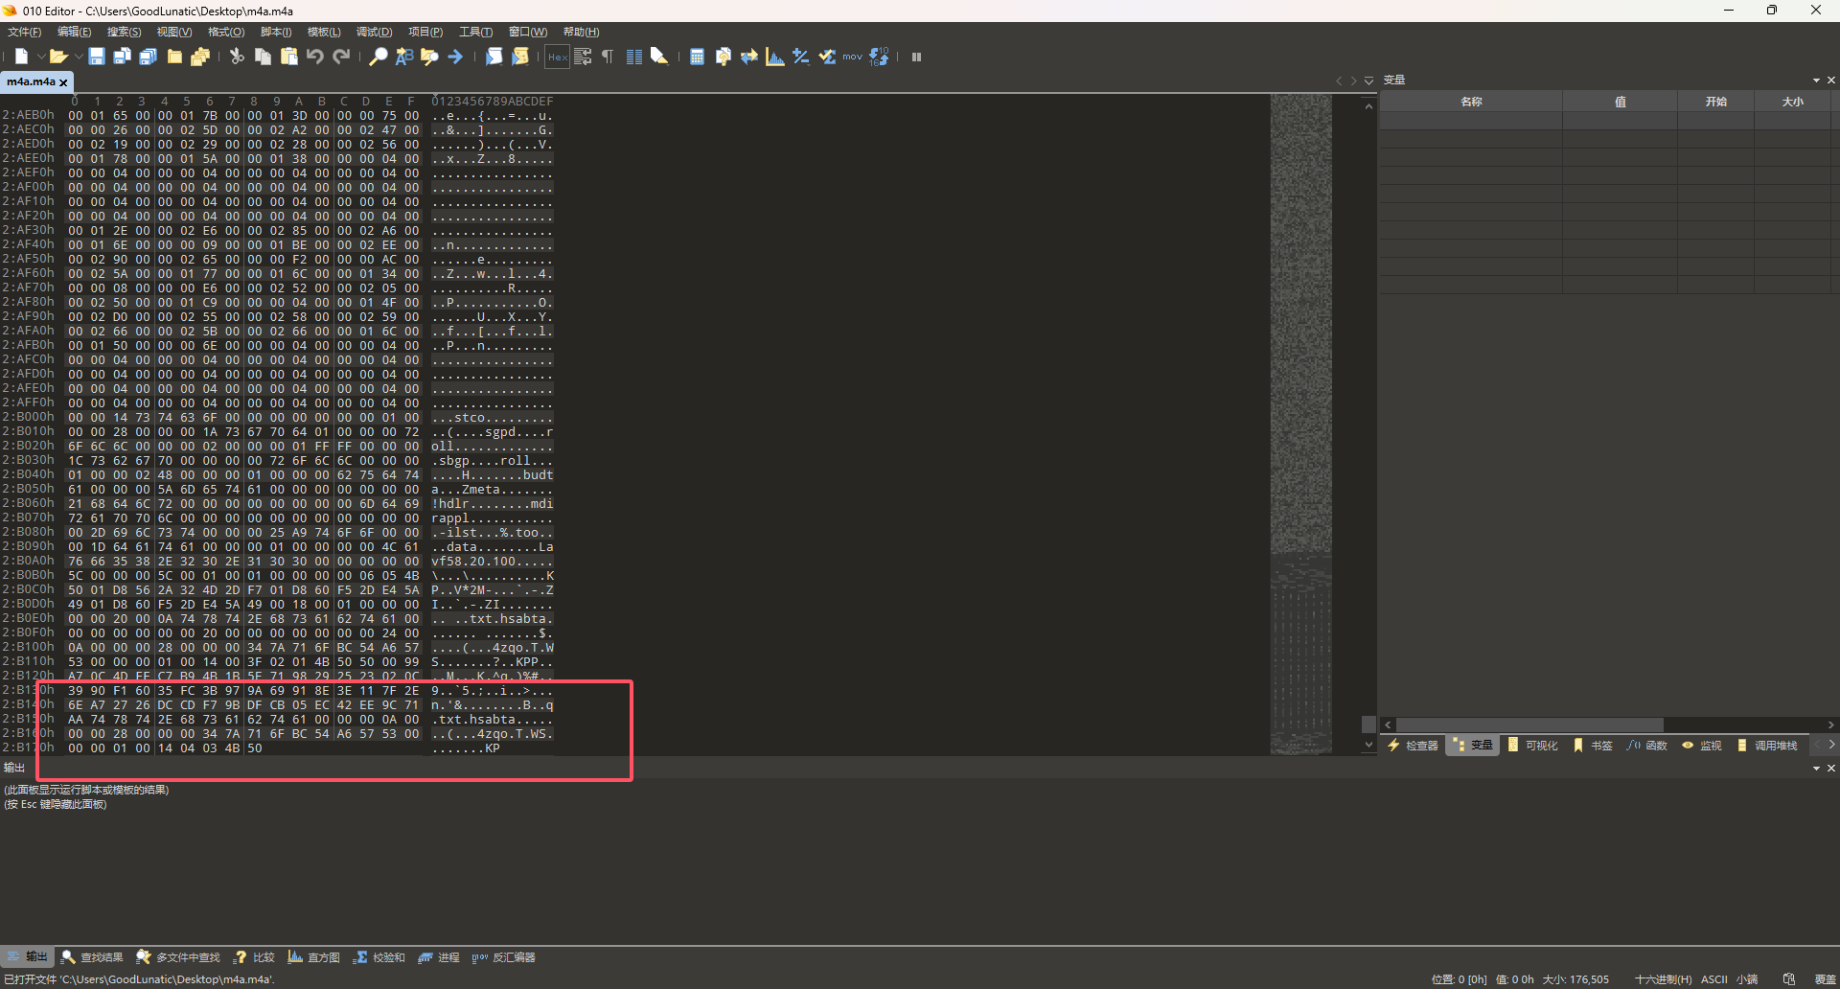
Task: Open the 帮助(H) menu
Action: point(581,32)
